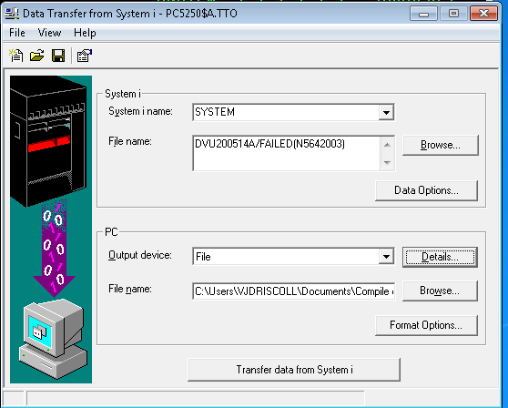508x408 pixels.
Task: Expand the System i name dropdown
Action: pos(386,112)
